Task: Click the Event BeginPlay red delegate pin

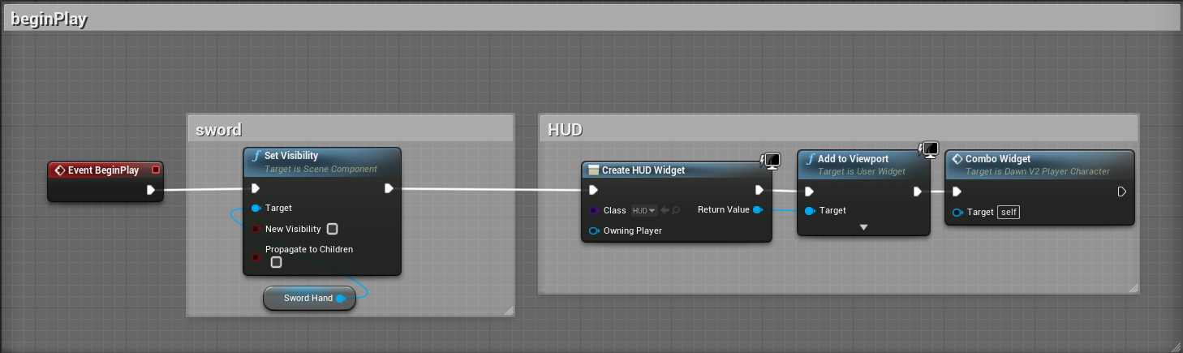Action: pos(156,170)
